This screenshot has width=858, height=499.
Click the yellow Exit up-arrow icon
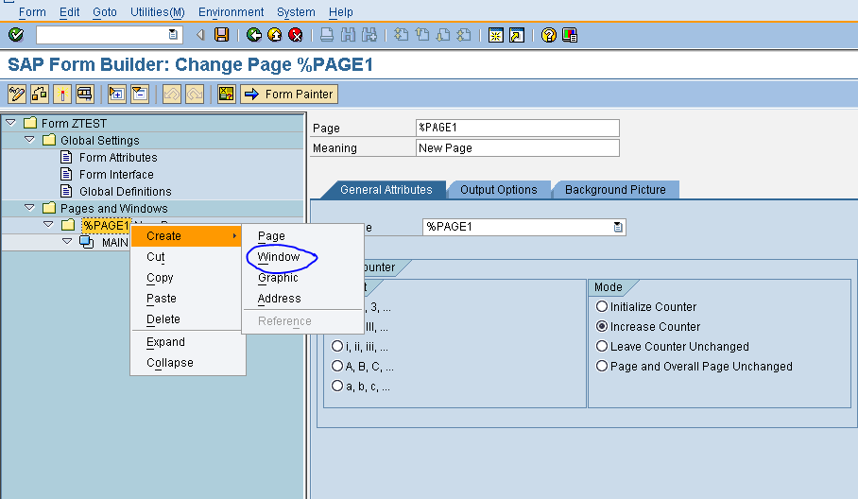(275, 35)
